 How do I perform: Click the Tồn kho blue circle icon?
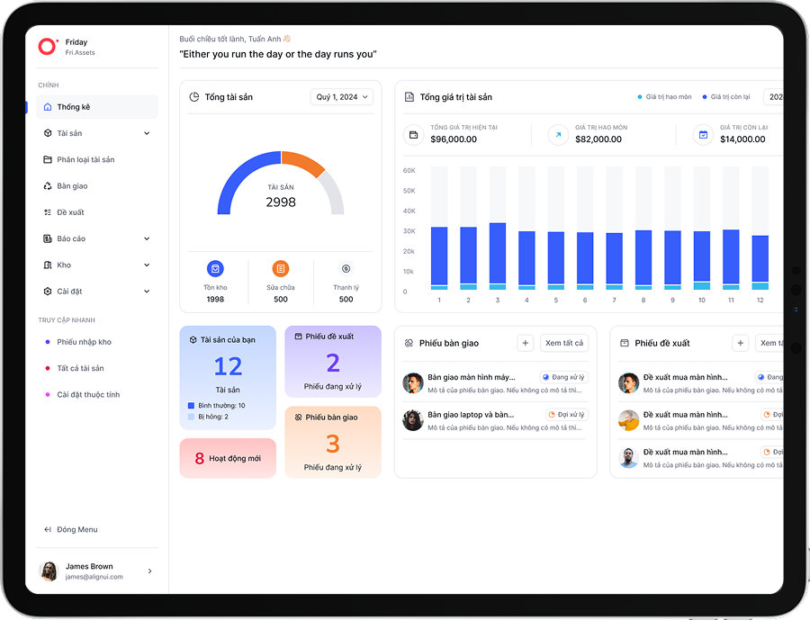pos(215,269)
